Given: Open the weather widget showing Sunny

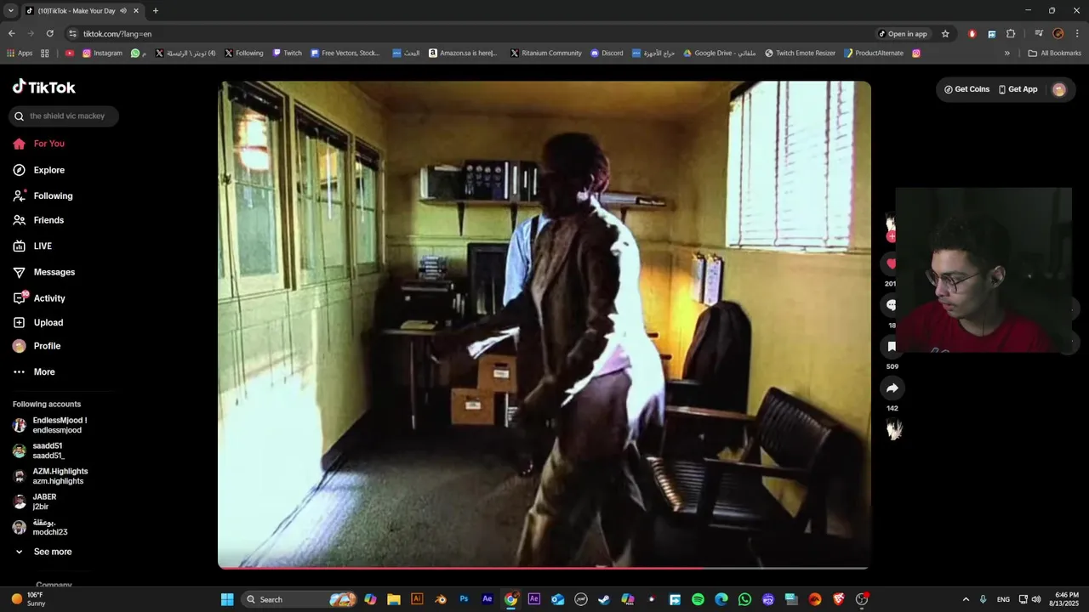Looking at the screenshot, I should click(x=28, y=599).
